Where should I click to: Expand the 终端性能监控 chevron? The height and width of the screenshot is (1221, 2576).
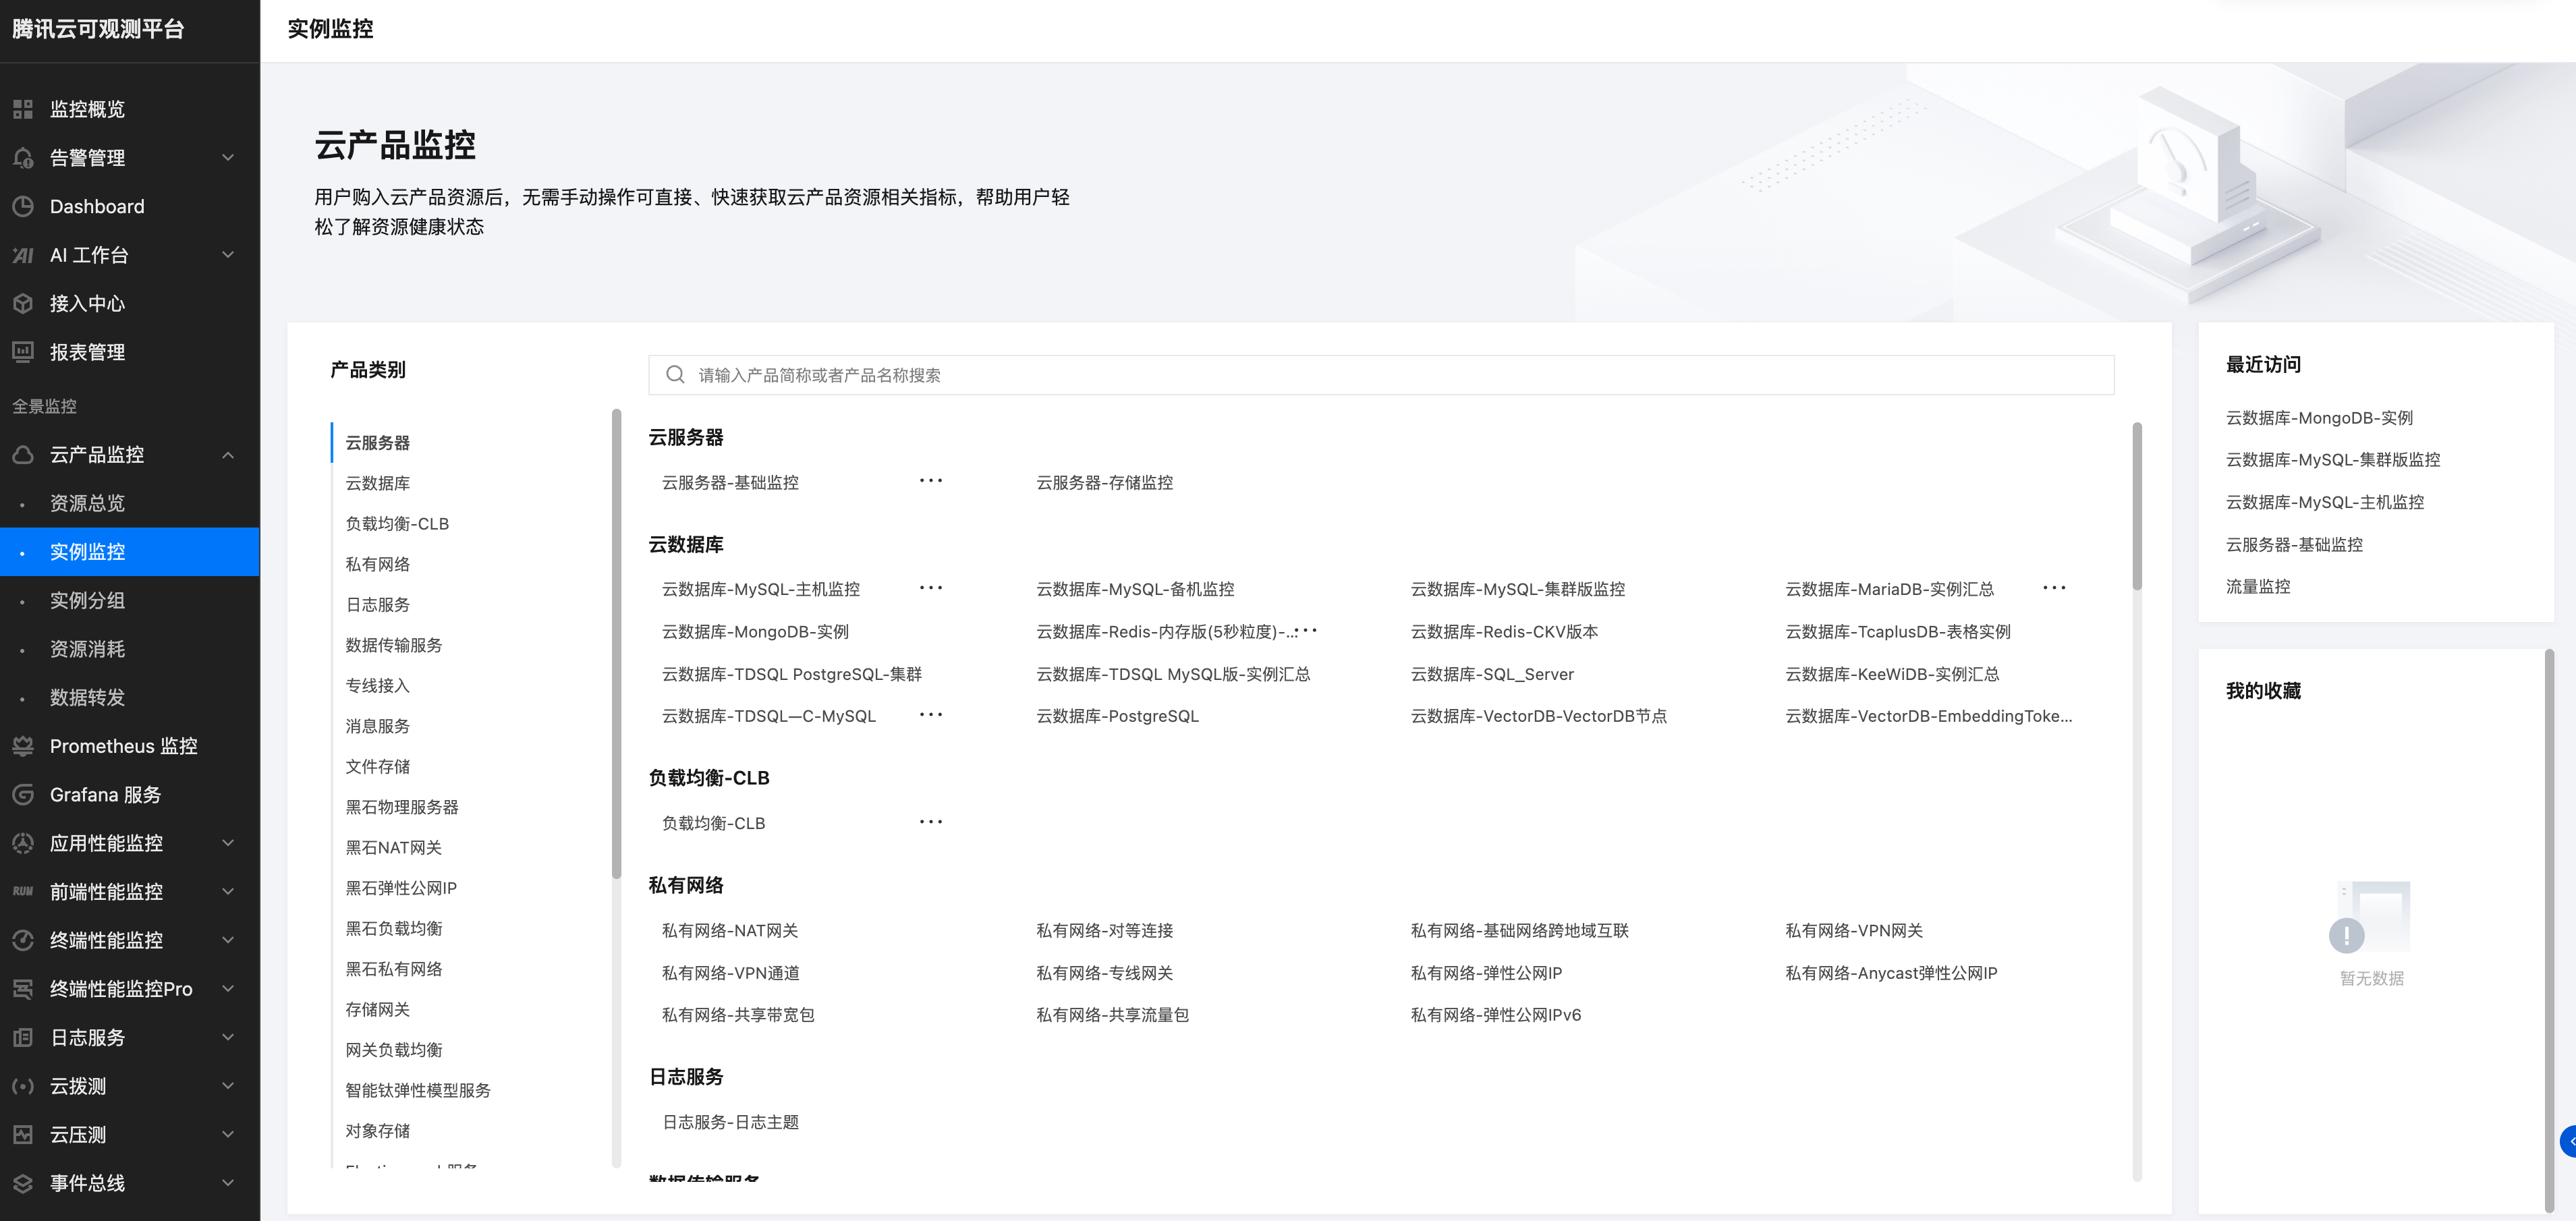228,940
